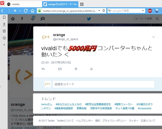
Task: Expand the address bar history dropdown
Action: (99, 11)
